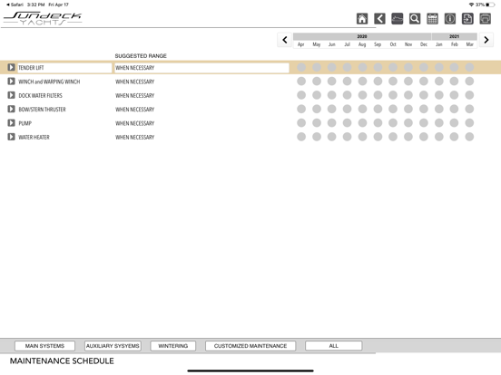The image size is (501, 375).
Task: Shift timeline to later months
Action: (486, 40)
